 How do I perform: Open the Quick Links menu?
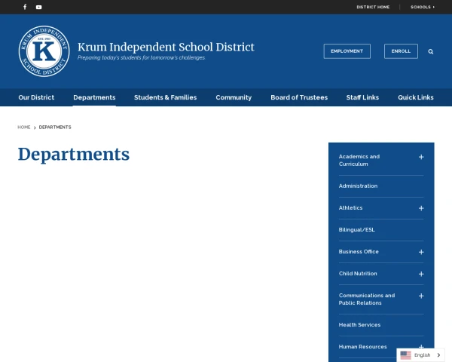(x=416, y=97)
